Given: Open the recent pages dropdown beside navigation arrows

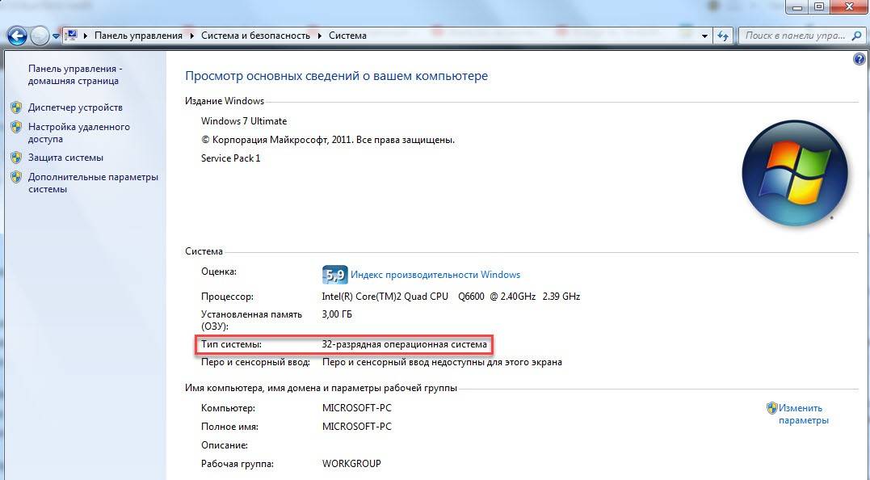Looking at the screenshot, I should click(56, 36).
